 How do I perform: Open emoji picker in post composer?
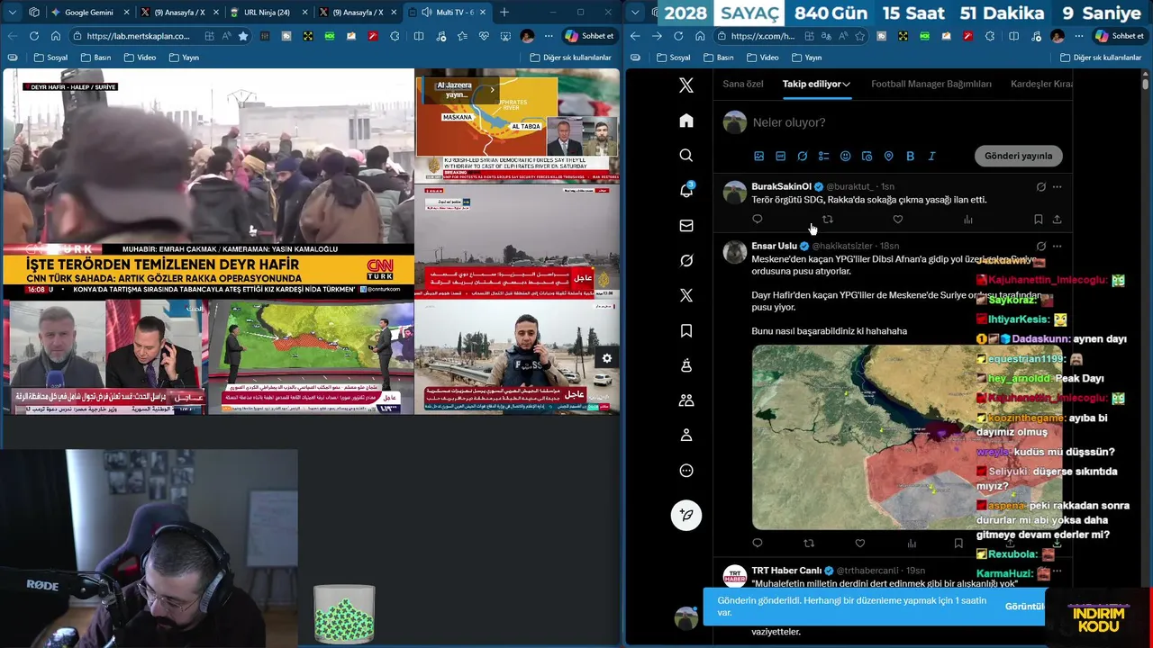coord(845,156)
